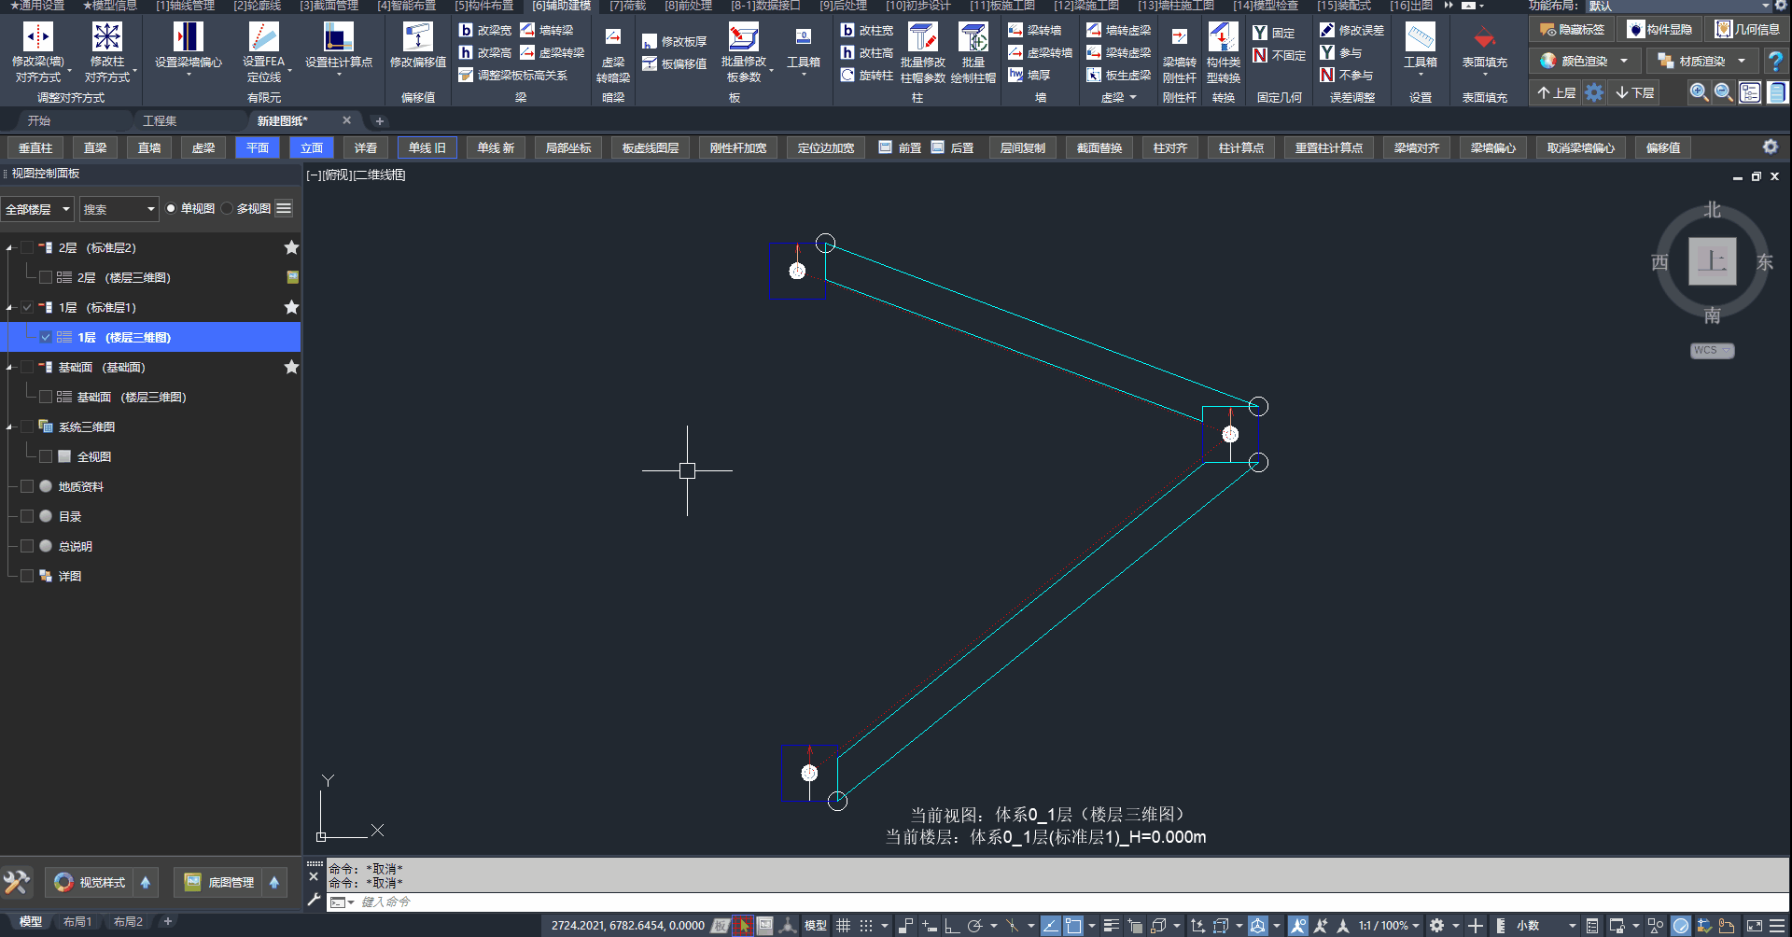1792x937 pixels.
Task: Click 底图管理 button
Action: pyautogui.click(x=220, y=882)
